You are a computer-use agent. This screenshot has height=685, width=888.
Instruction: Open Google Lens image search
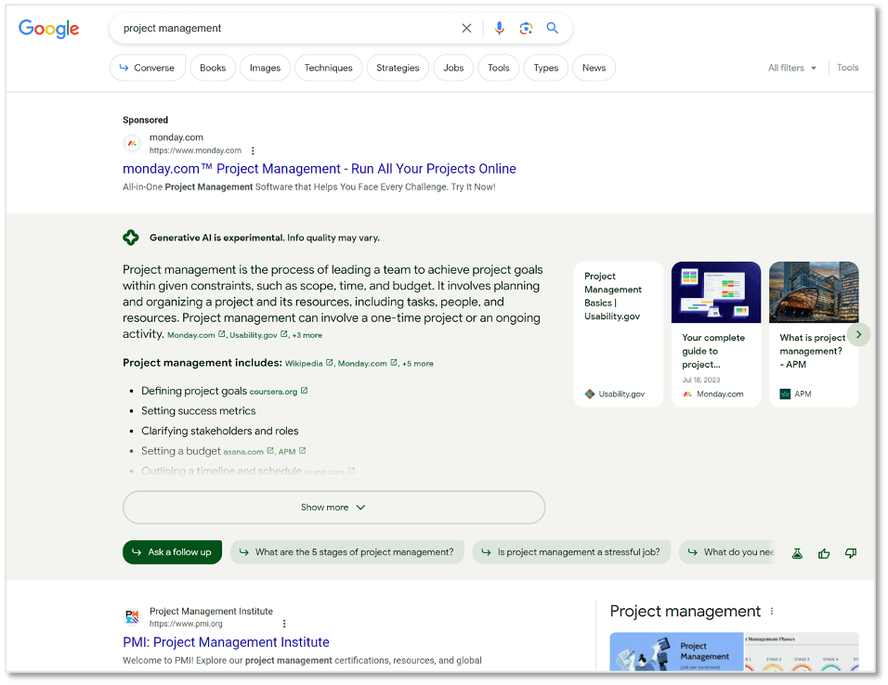click(526, 28)
